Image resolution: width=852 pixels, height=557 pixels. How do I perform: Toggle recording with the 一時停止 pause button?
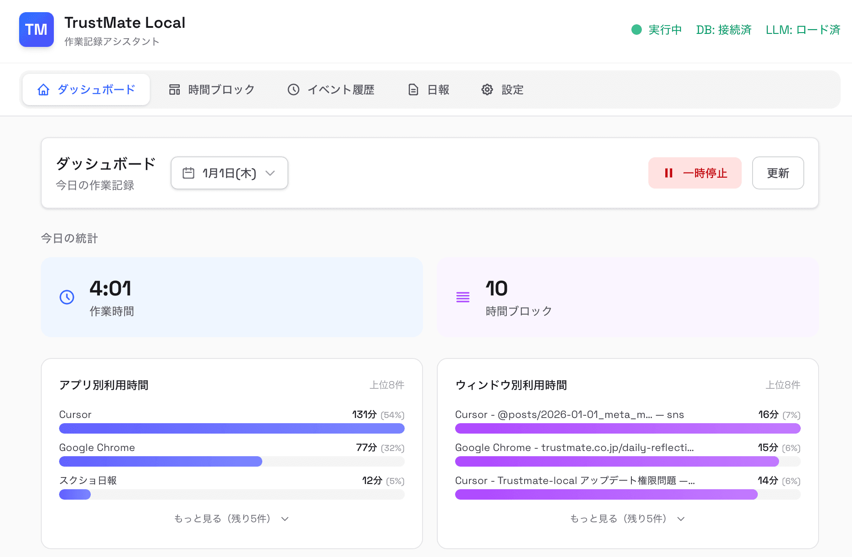pyautogui.click(x=694, y=173)
